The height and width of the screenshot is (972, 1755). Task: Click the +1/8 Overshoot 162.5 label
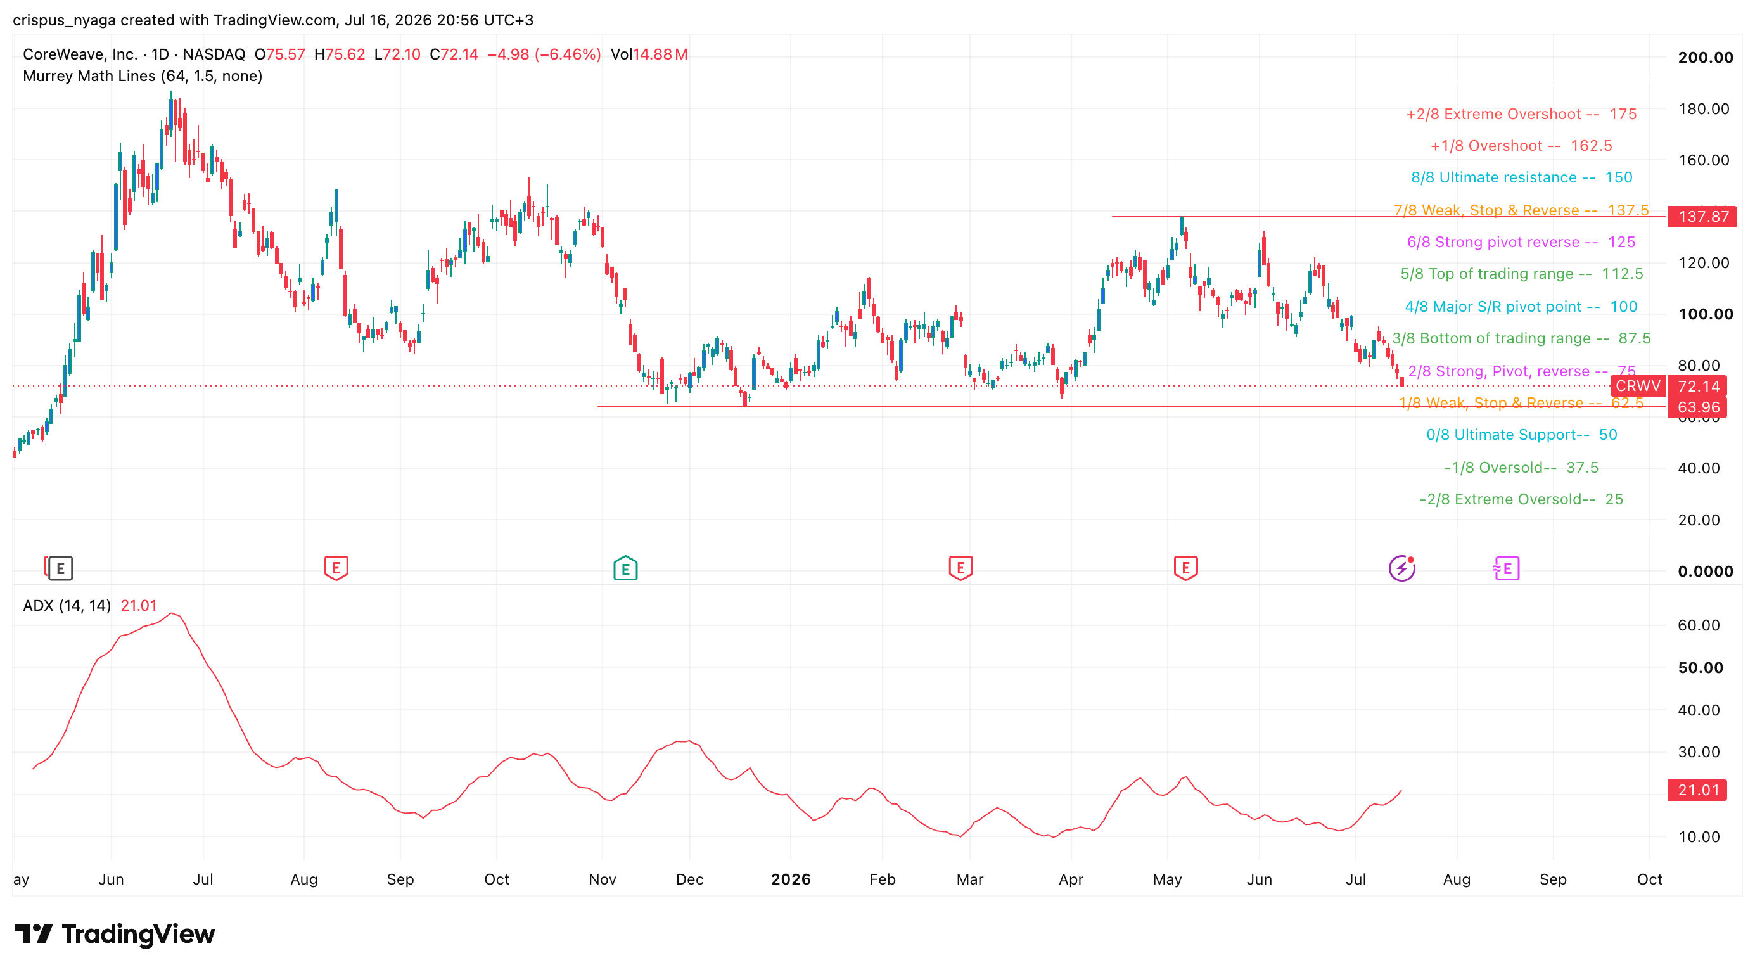pyautogui.click(x=1521, y=146)
